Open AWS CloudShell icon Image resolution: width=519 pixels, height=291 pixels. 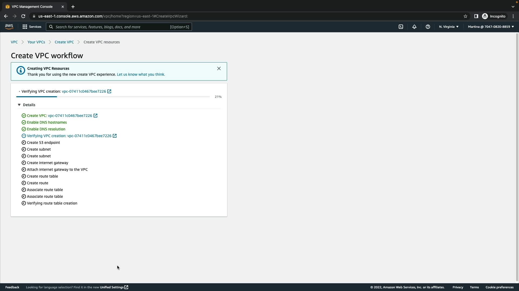401,27
